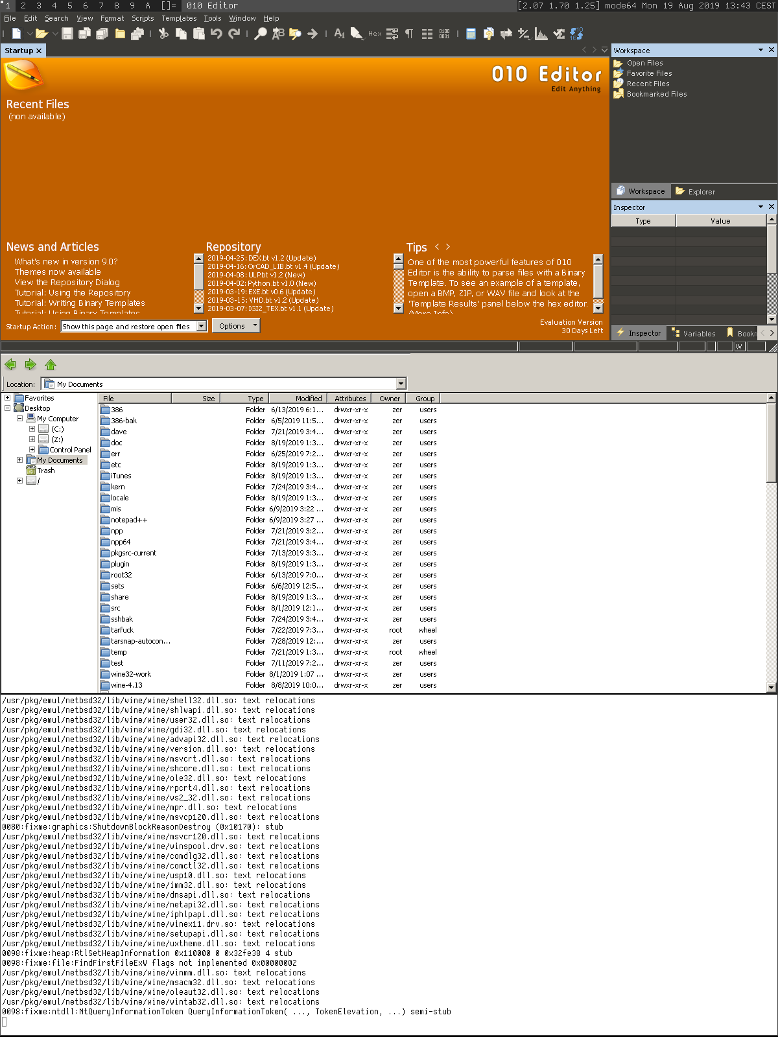
Task: Open the Calculator tool icon
Action: (x=471, y=34)
